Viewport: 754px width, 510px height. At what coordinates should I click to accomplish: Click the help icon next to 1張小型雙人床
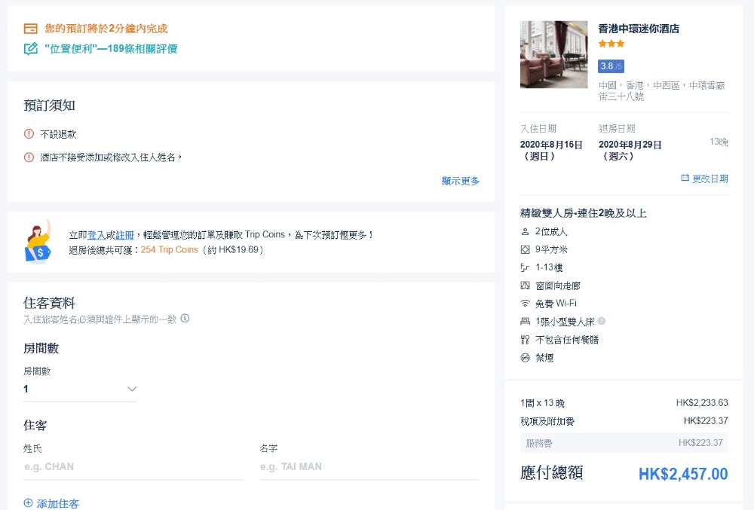tap(602, 321)
